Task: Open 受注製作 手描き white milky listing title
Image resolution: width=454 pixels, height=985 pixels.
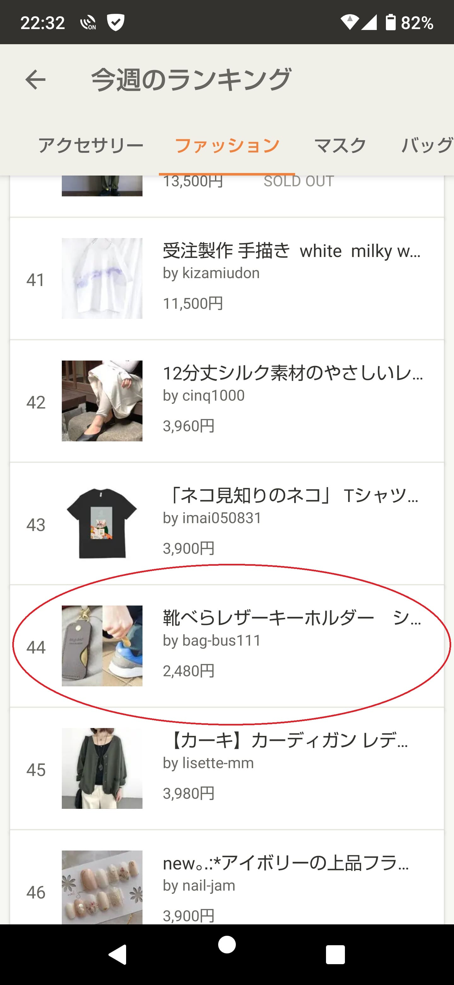Action: pos(292,251)
